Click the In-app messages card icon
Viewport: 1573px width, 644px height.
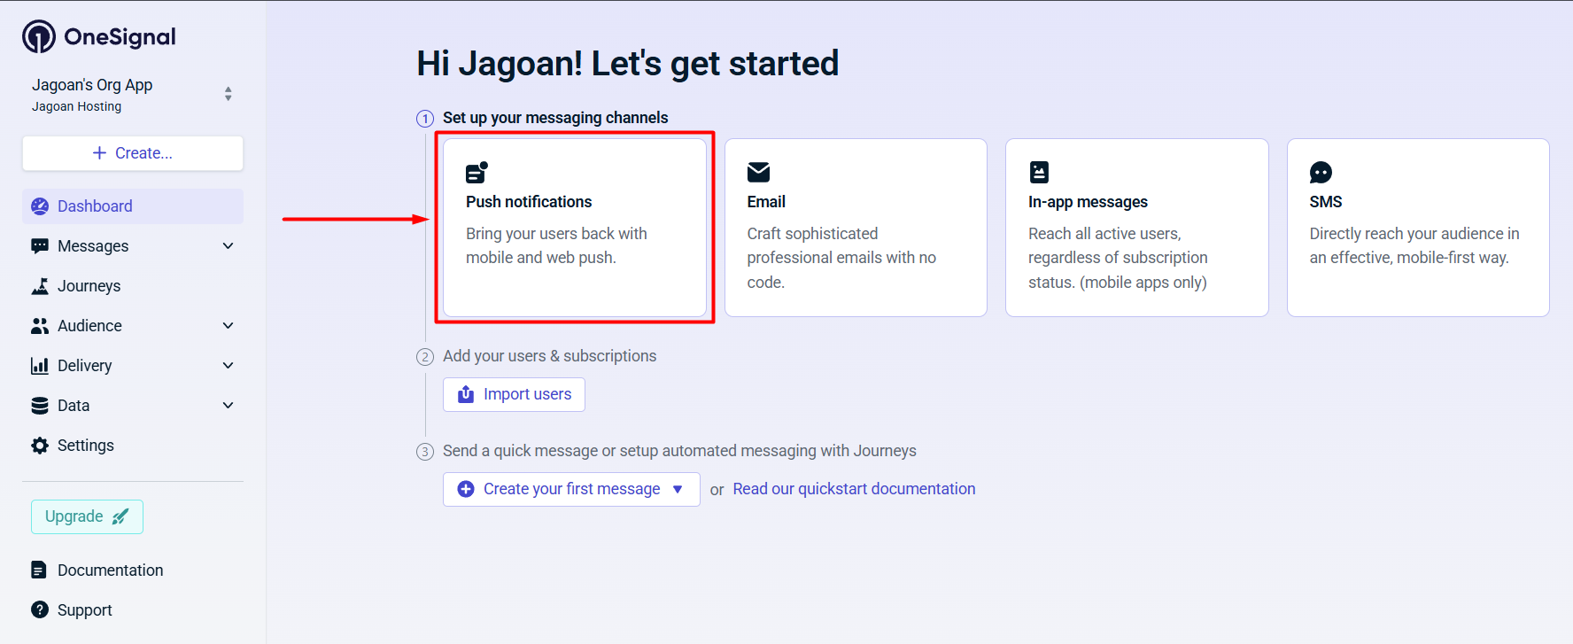[1039, 172]
